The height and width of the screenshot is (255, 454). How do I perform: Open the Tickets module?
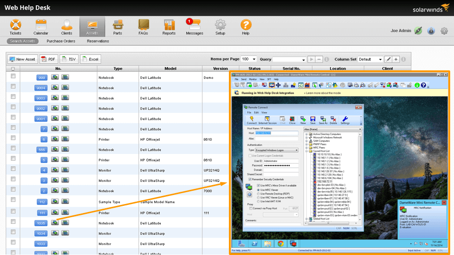[15, 27]
